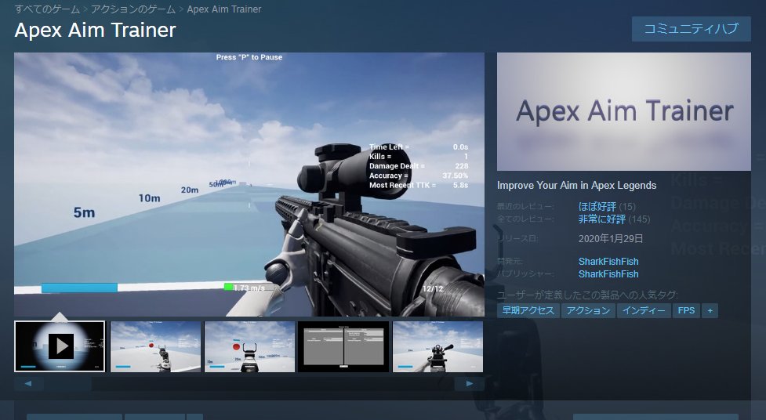Click the thumbnail strip scrollbar track

[249, 383]
